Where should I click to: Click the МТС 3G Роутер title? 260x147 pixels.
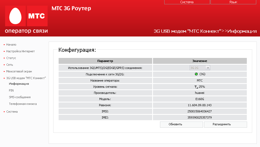pyautogui.click(x=71, y=8)
